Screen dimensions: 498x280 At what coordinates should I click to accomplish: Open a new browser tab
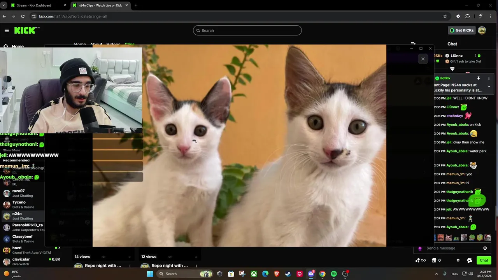(136, 5)
